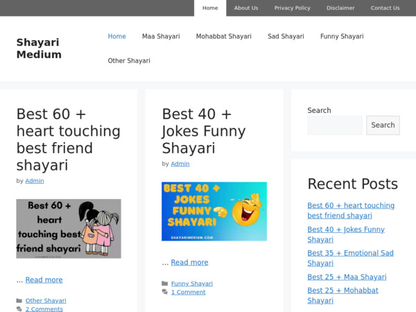Go to the Disclaimer page
This screenshot has height=312, width=416.
point(340,8)
